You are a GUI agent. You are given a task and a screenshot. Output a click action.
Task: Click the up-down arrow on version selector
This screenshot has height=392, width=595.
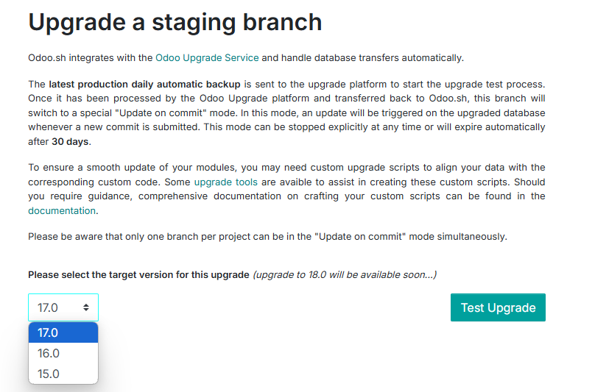[x=86, y=307]
